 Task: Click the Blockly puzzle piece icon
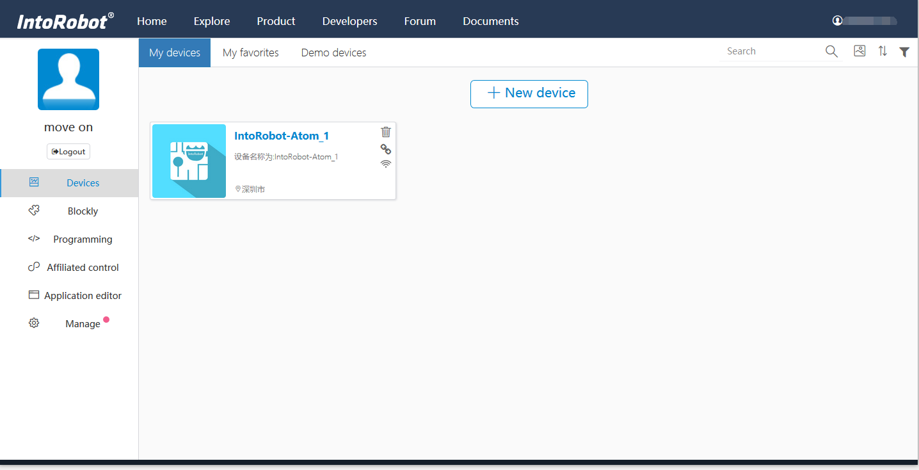(34, 211)
